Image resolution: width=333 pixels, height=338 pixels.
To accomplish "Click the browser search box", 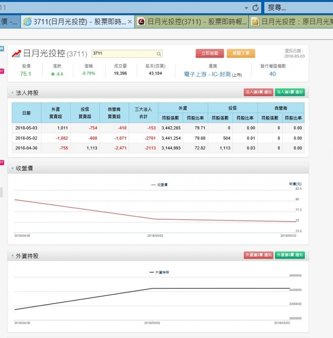I will pyautogui.click(x=298, y=8).
